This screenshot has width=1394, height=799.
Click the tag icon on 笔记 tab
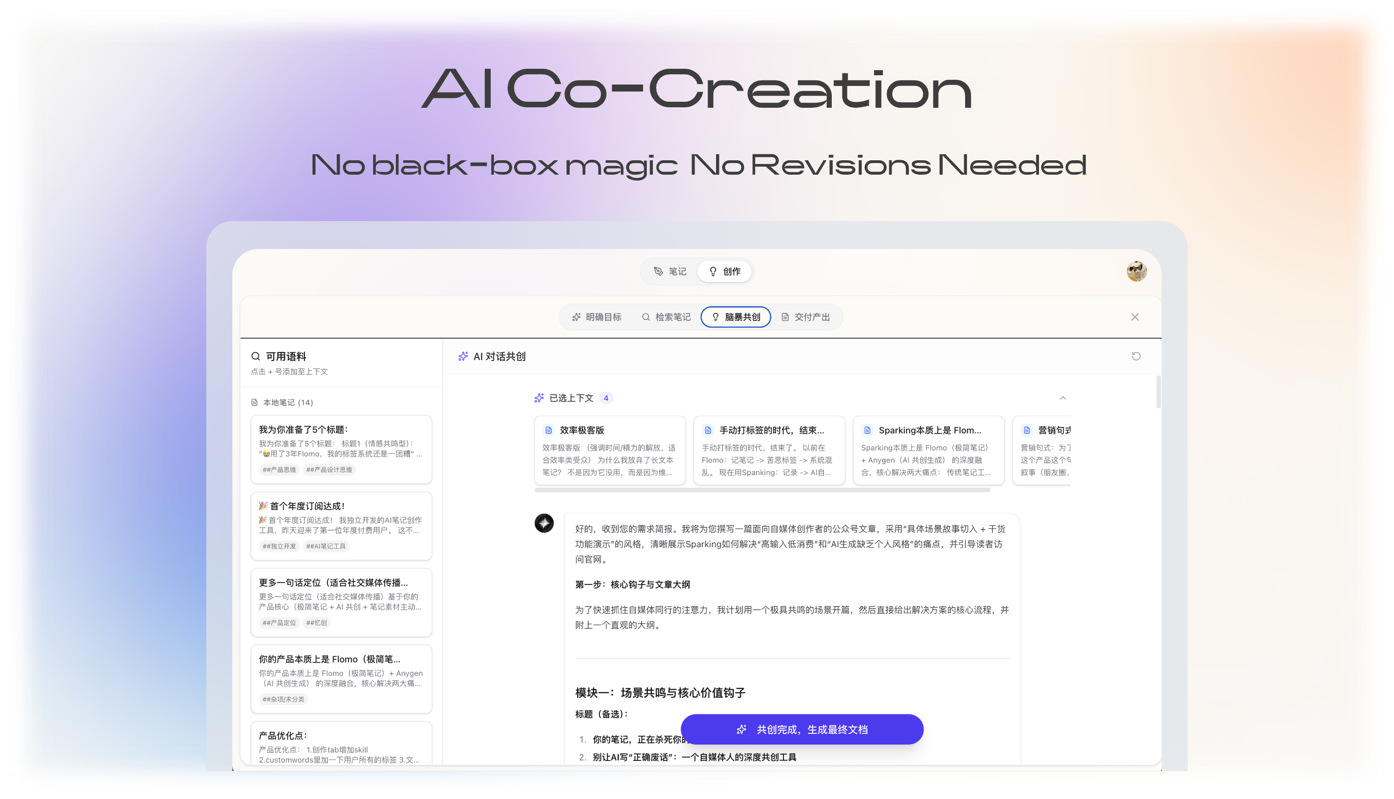click(658, 271)
